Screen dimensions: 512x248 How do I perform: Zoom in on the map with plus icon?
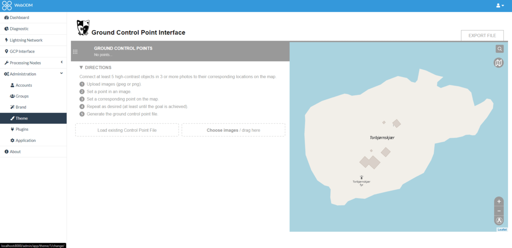tap(499, 201)
